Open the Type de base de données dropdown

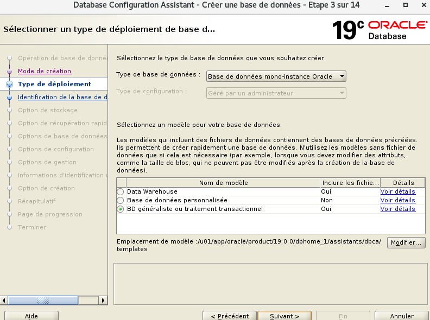tap(276, 76)
